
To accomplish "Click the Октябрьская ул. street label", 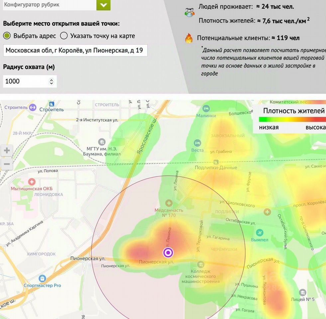I will click(x=241, y=221).
